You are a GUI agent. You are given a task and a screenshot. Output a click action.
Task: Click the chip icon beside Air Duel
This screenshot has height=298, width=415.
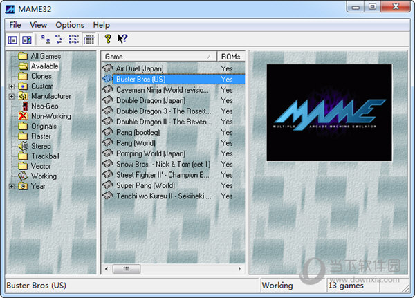click(x=107, y=68)
